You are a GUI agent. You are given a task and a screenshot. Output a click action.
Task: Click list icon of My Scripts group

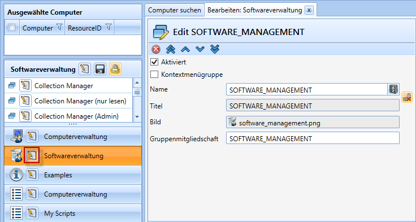click(16, 213)
